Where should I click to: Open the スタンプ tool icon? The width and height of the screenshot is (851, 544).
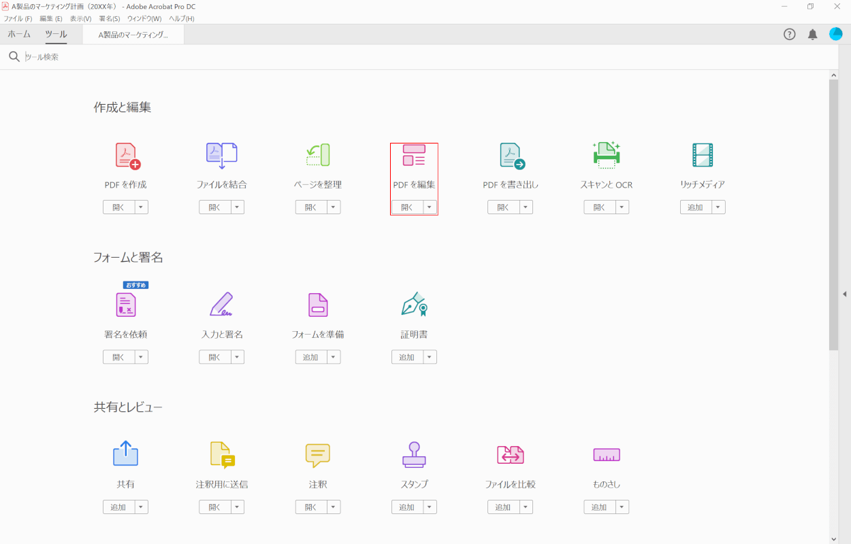(413, 455)
